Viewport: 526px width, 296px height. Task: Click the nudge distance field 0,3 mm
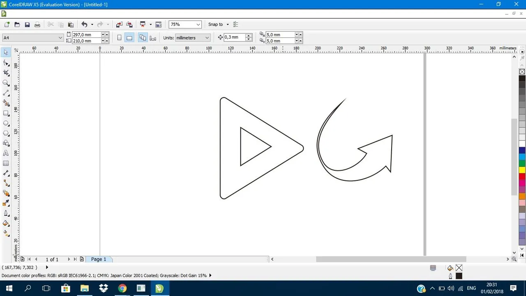point(234,37)
